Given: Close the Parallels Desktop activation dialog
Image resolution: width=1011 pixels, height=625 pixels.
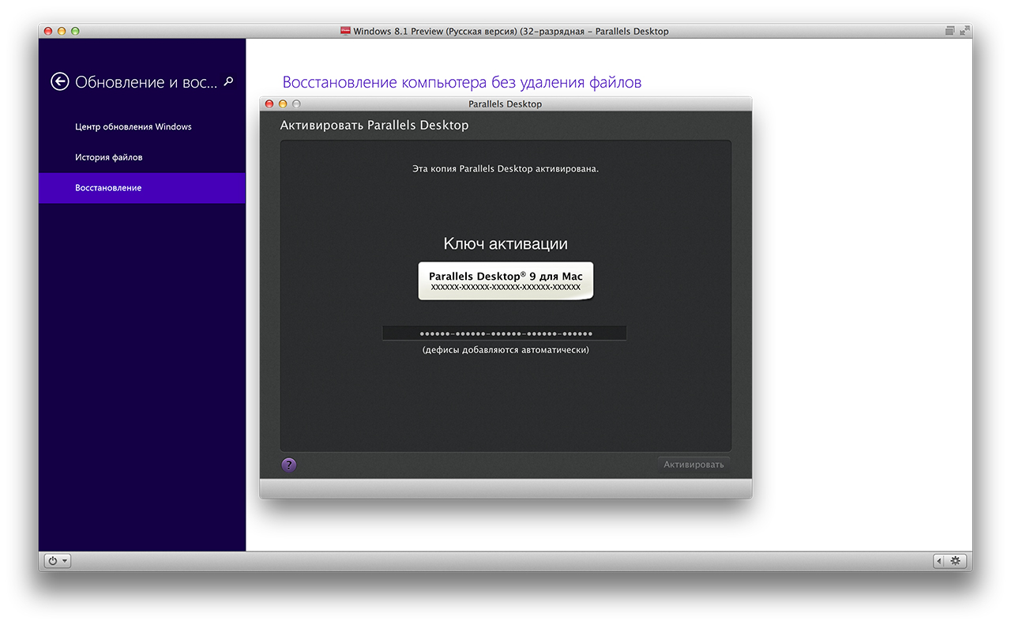Looking at the screenshot, I should (x=269, y=104).
